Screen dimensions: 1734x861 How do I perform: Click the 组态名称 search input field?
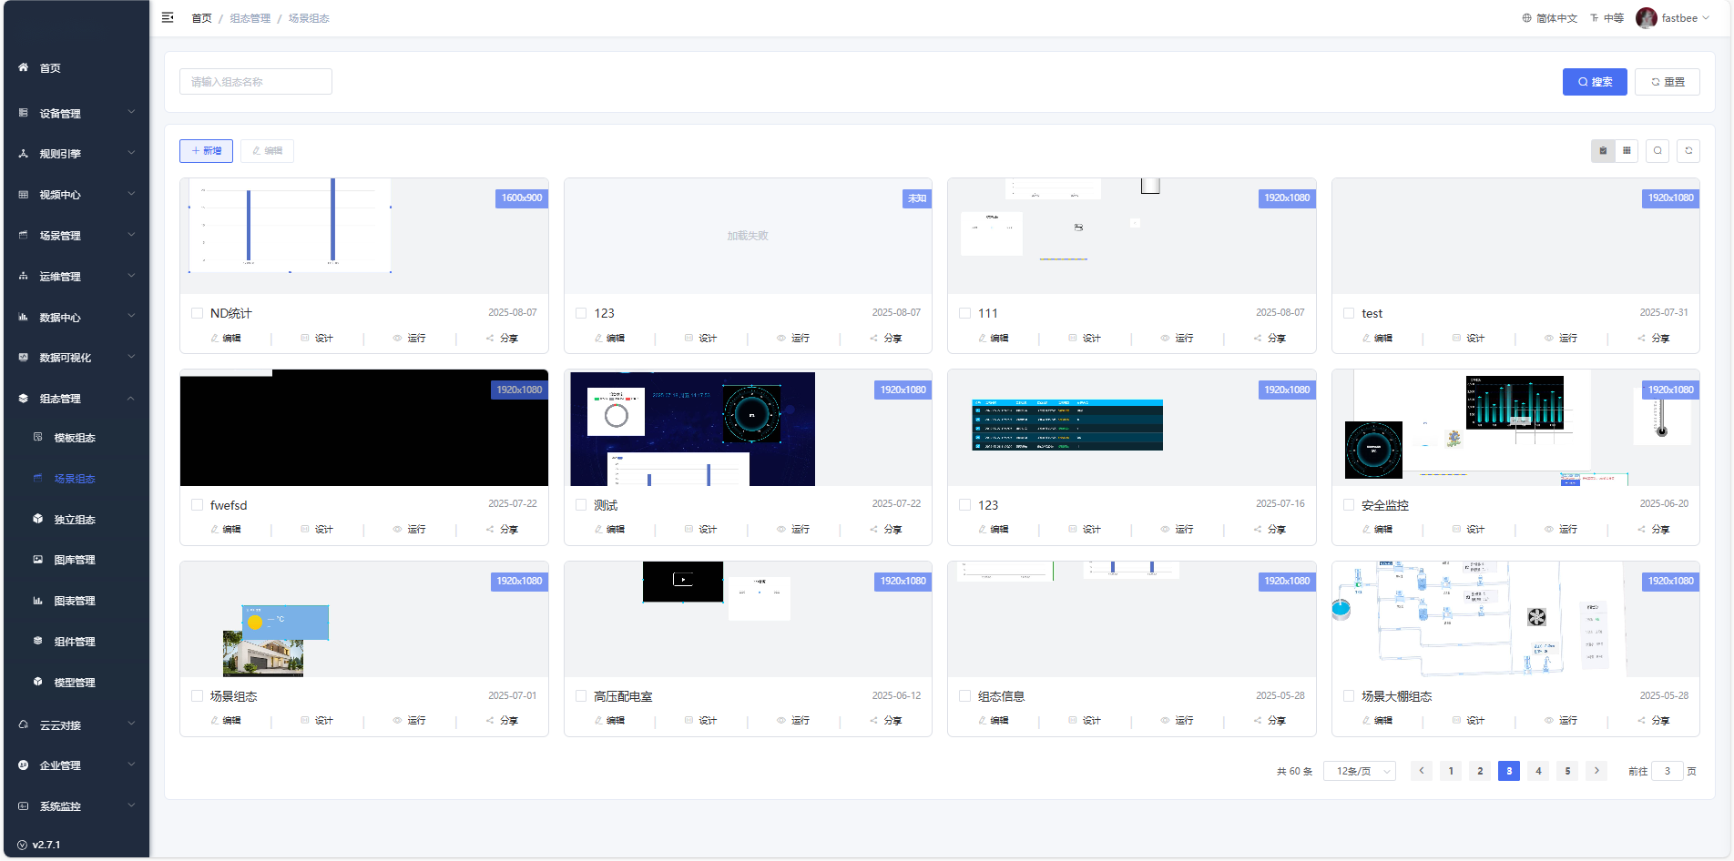256,82
